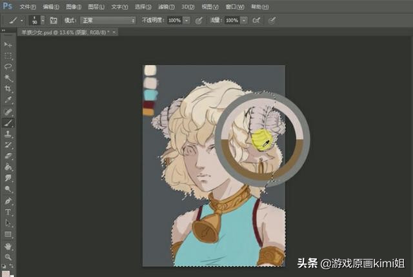Open the 3D(D) menu
Viewport: 413px width, 277px height.
188,7
